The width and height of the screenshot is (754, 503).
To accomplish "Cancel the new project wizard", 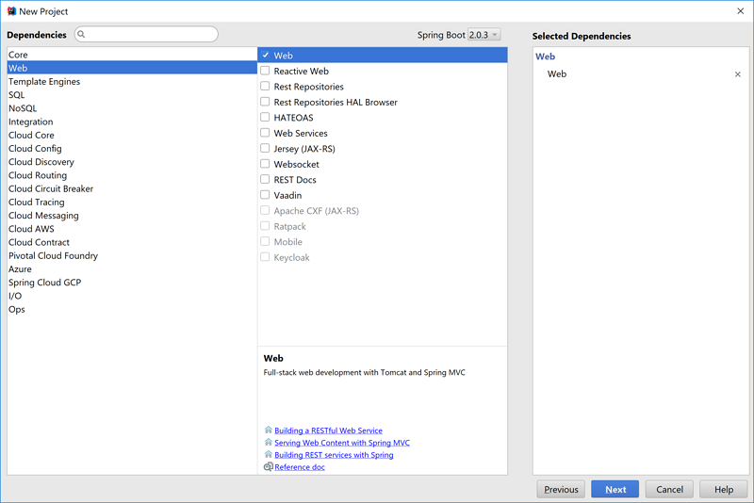I will [x=669, y=489].
